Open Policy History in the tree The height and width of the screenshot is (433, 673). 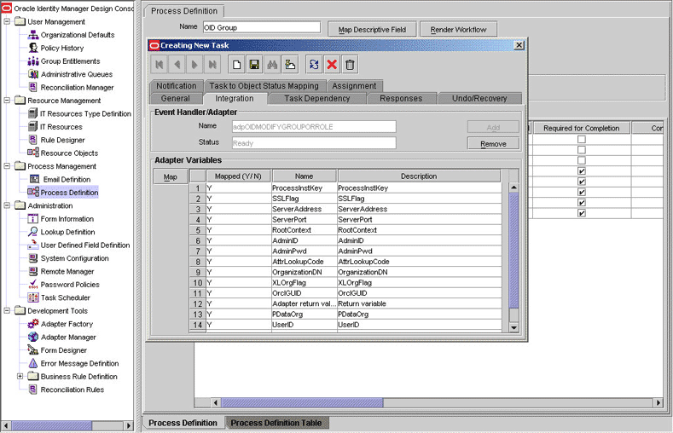pos(61,48)
